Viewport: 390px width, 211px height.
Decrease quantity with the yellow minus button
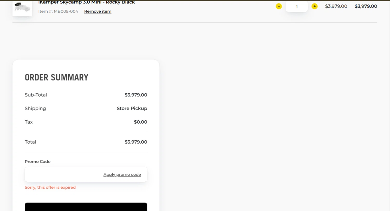point(279,6)
